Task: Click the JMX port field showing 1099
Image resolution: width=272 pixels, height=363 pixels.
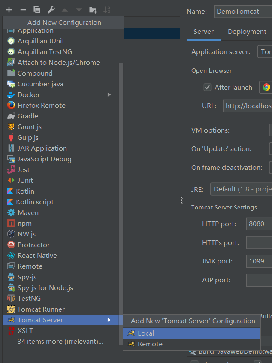Action: (259, 261)
